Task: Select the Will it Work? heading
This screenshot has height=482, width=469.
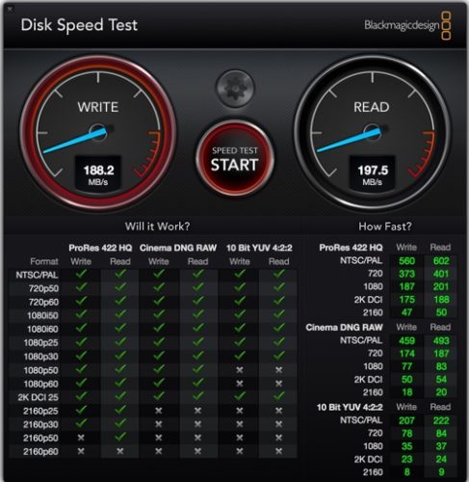Action: [157, 227]
